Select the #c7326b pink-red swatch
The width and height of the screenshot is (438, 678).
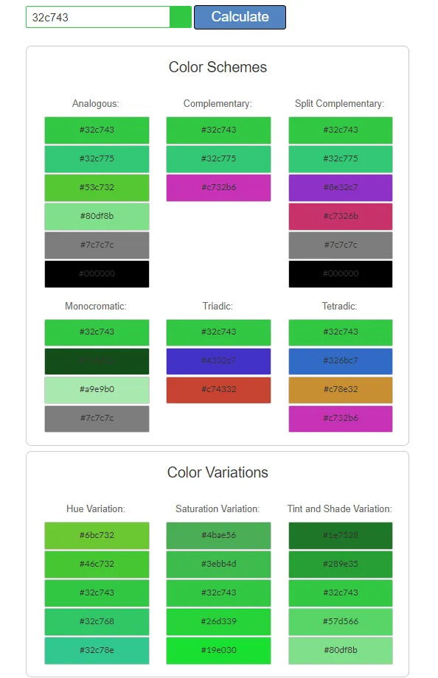(x=341, y=216)
